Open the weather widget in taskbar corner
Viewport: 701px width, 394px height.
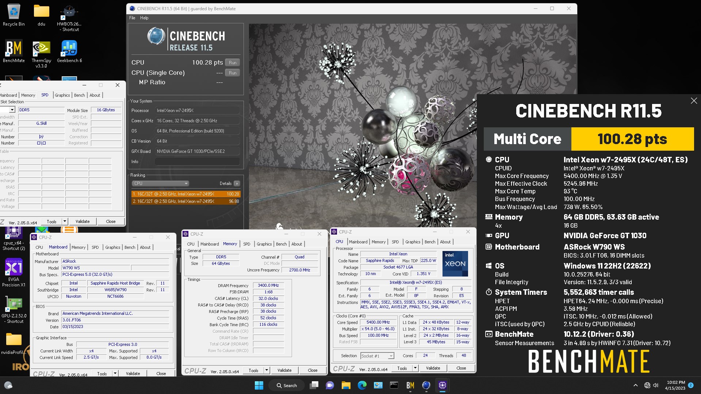tap(8, 385)
